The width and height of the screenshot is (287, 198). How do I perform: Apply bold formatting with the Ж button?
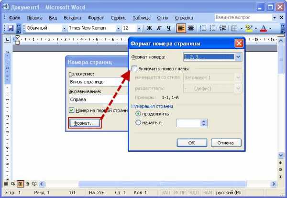149,28
